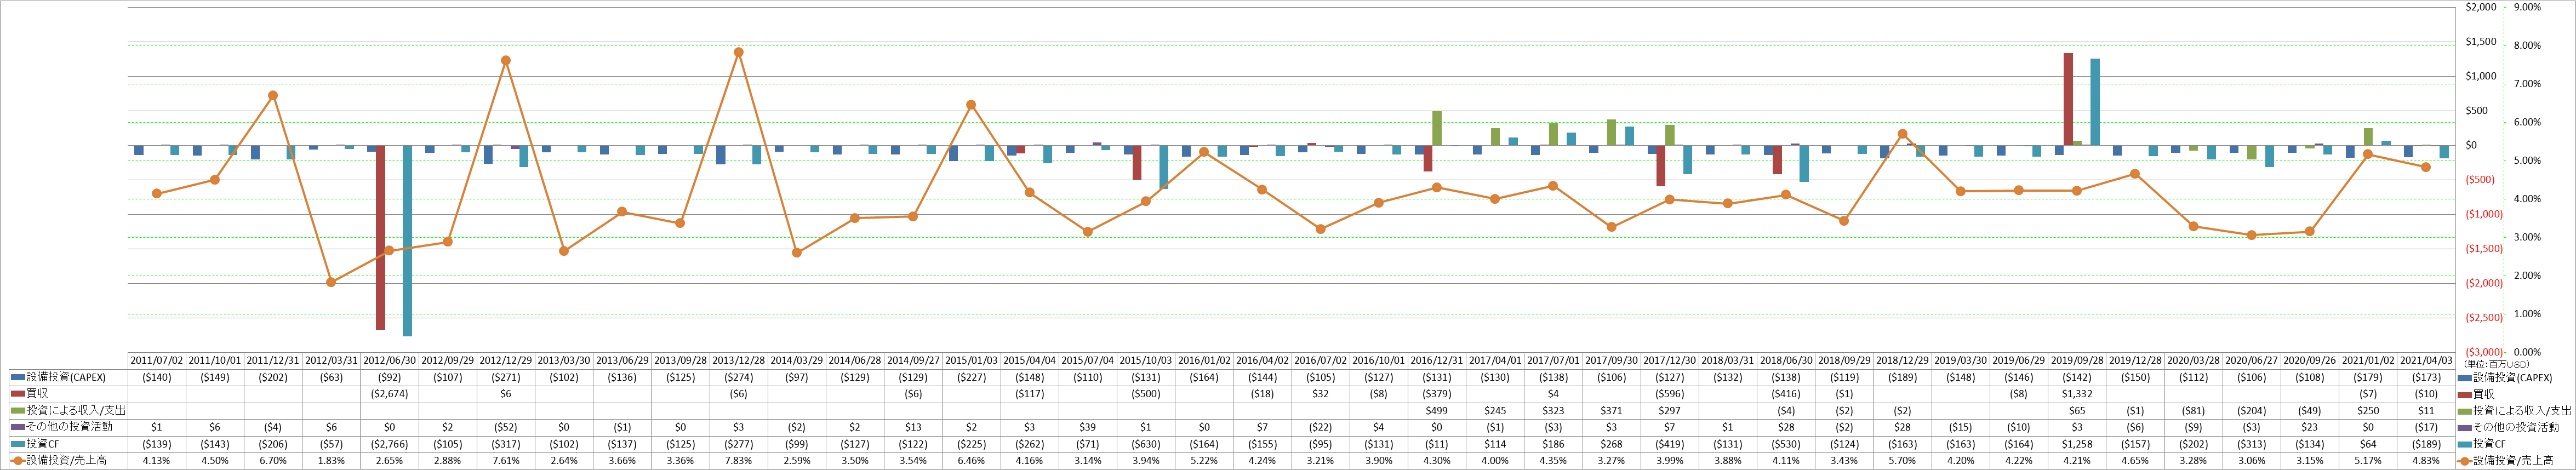Image resolution: width=2576 pixels, height=470 pixels.
Task: Click the ($530) 投資CF cell
Action: 1786,444
